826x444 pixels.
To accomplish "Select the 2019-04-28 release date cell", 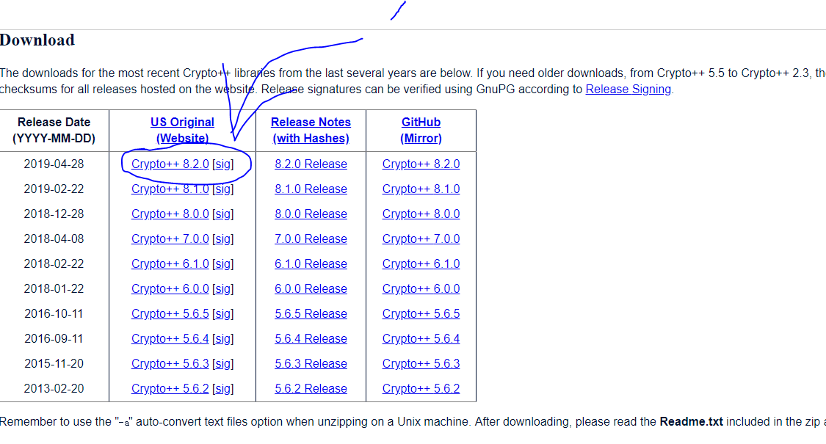I will click(54, 164).
